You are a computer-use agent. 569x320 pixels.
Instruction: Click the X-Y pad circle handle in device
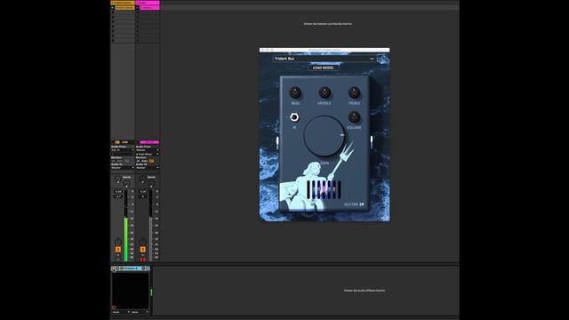click(114, 308)
